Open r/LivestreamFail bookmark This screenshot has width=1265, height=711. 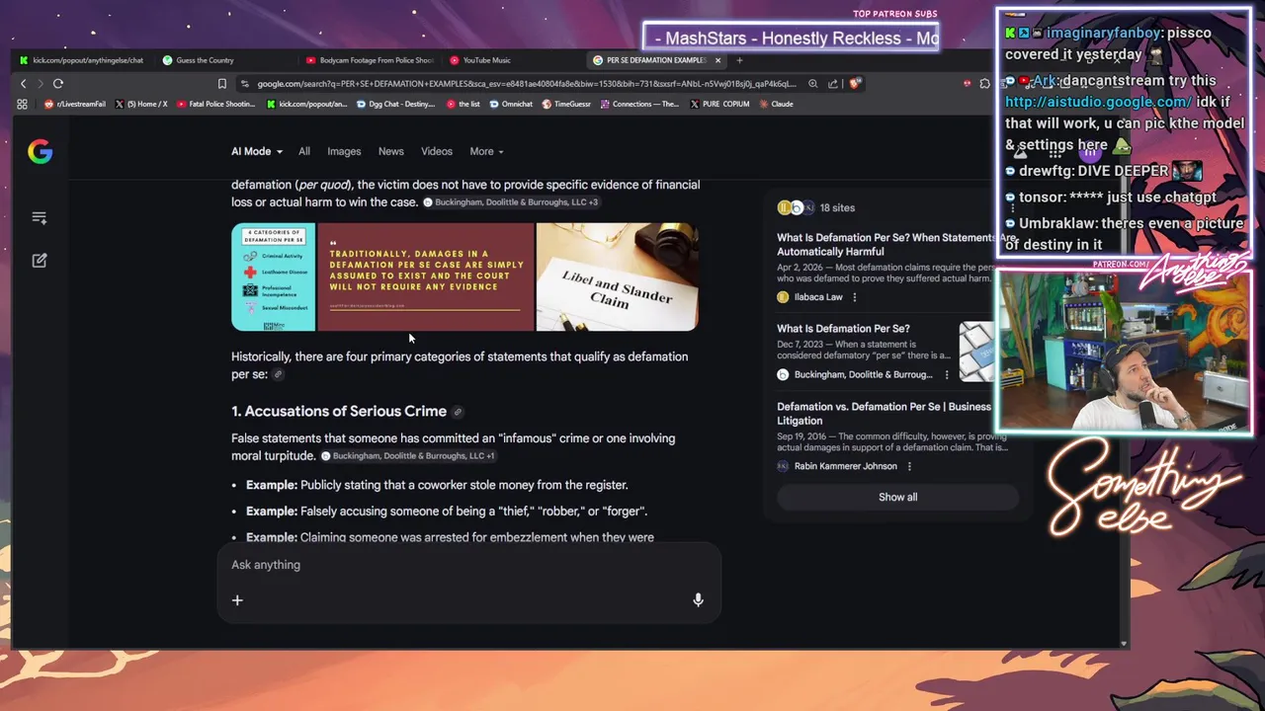pos(75,104)
